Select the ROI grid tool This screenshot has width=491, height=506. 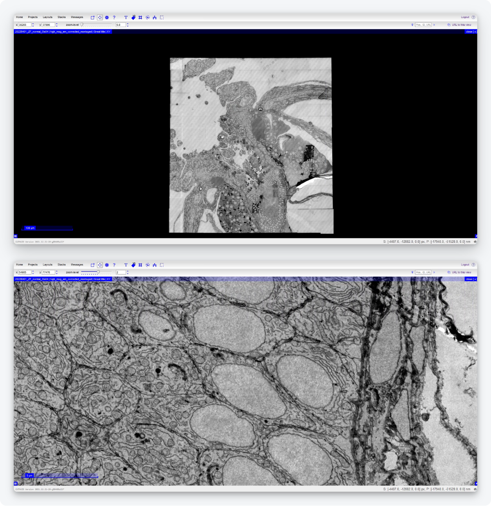click(x=140, y=17)
